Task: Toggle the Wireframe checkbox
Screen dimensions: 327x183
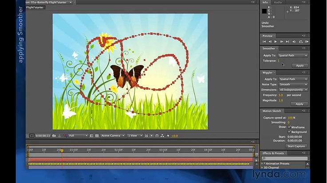Action: coord(289,127)
